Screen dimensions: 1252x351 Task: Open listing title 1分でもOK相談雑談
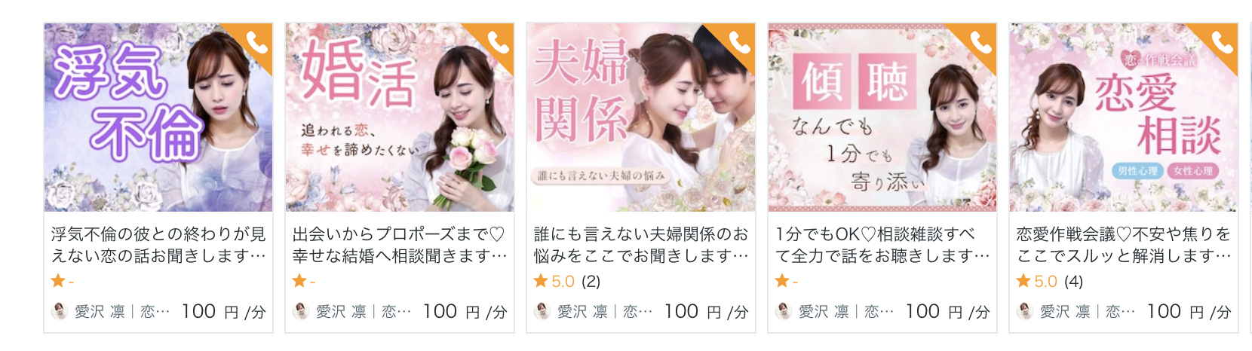coord(882,245)
